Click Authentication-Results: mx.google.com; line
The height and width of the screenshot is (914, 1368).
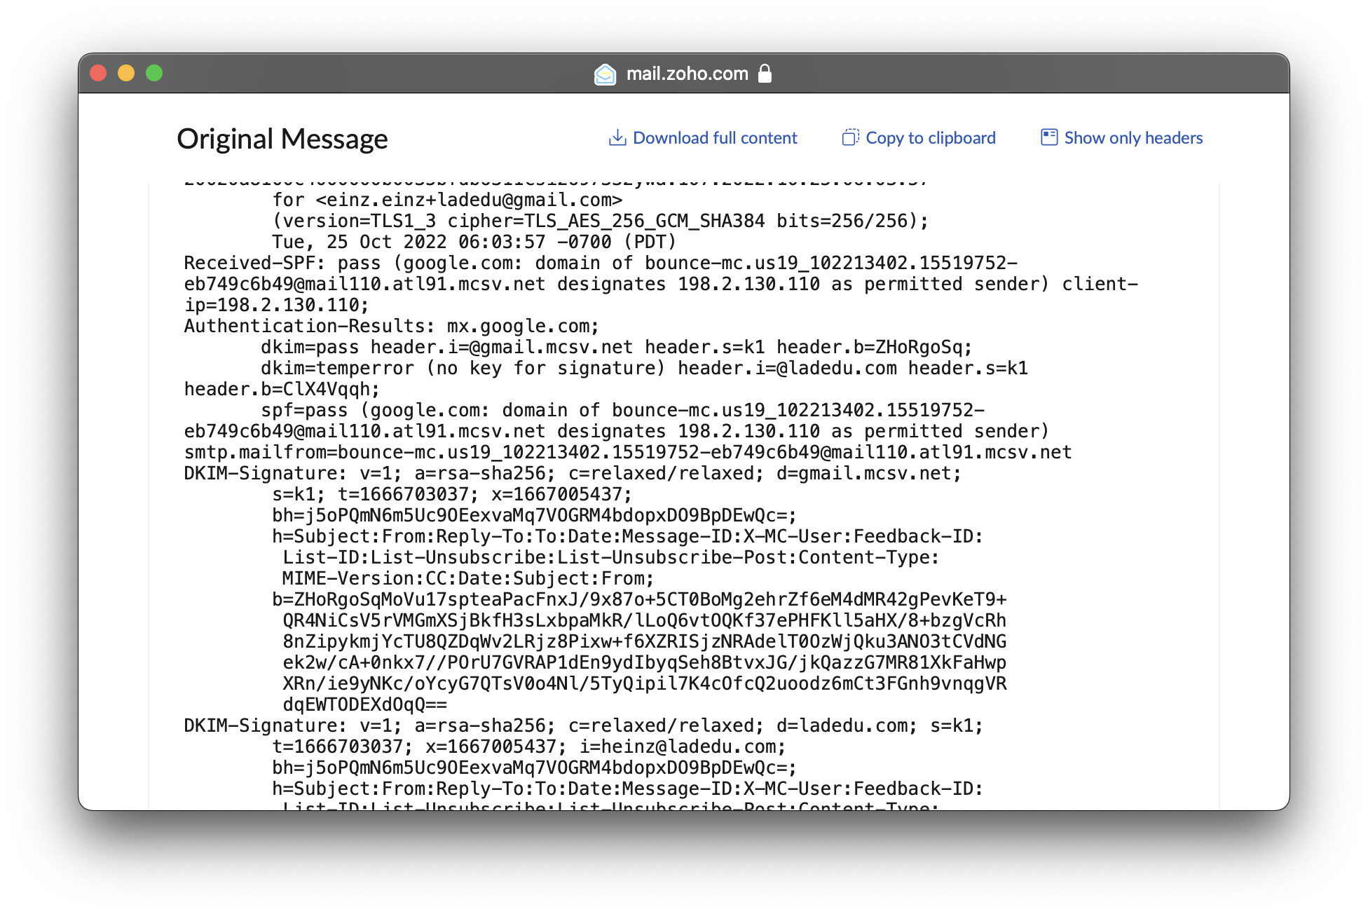coord(392,327)
